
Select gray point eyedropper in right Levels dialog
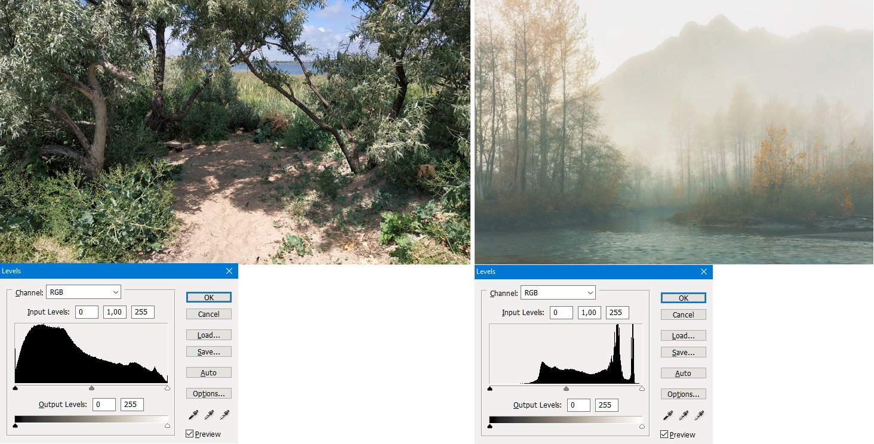684,415
